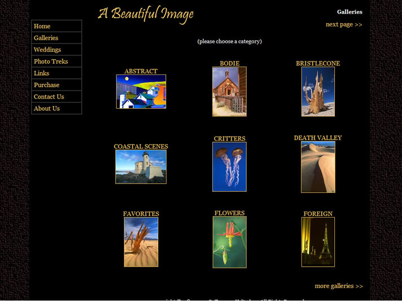Go to Home in the sidebar menu
The height and width of the screenshot is (301, 402).
(x=42, y=26)
